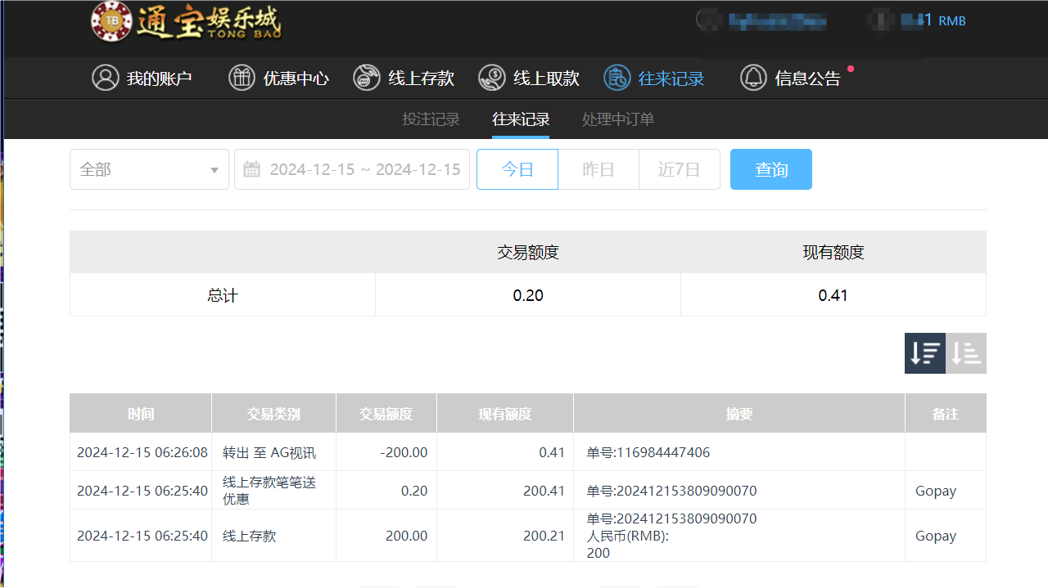Open the 我的账户 account icon
Viewport: 1048px width, 588px height.
(105, 78)
